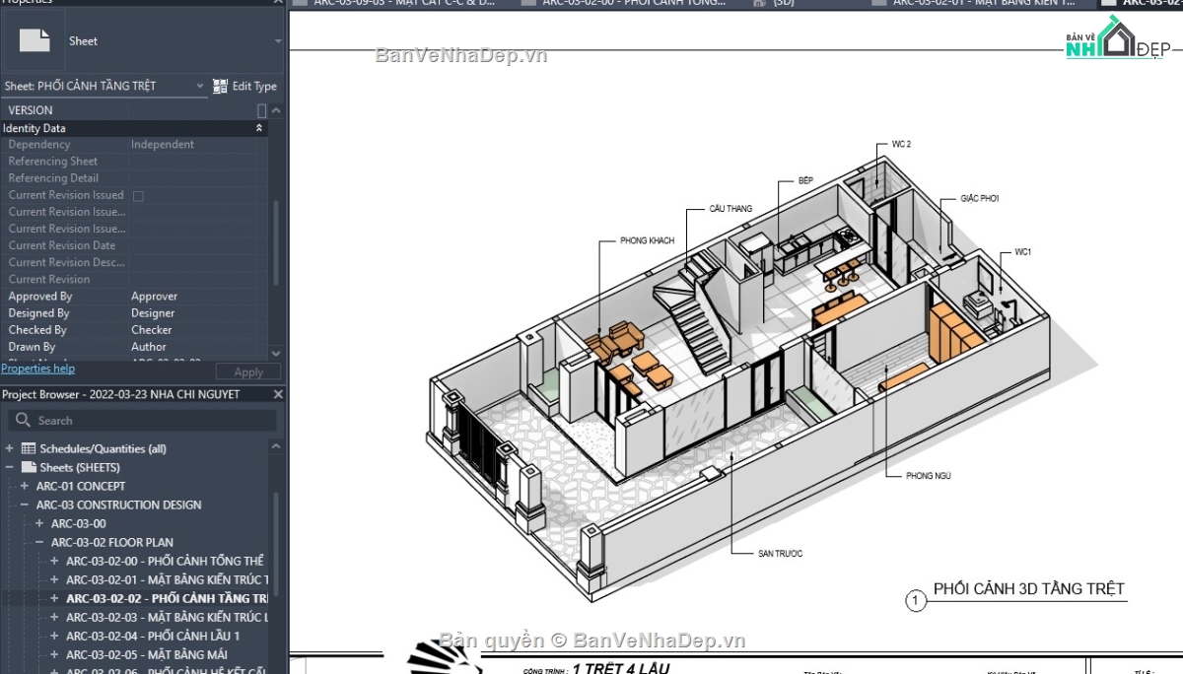
Task: Click the view number 1 circle marker
Action: (916, 600)
